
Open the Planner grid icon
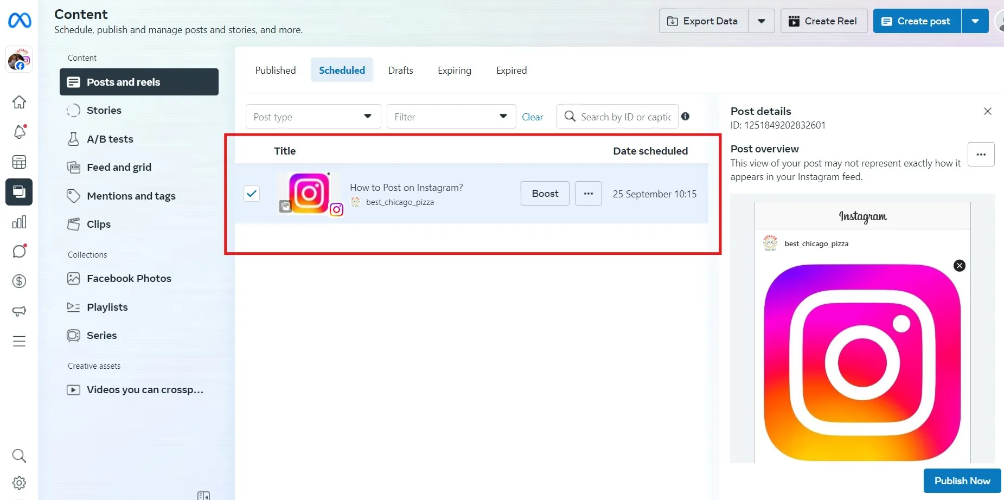(19, 162)
